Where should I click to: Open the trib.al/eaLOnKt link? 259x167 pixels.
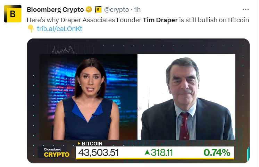[59, 28]
